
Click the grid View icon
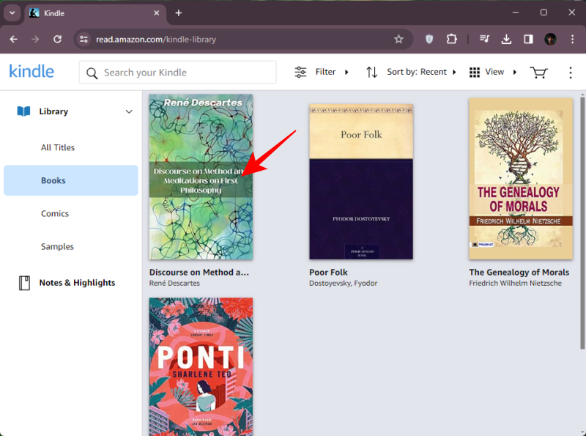pos(474,72)
